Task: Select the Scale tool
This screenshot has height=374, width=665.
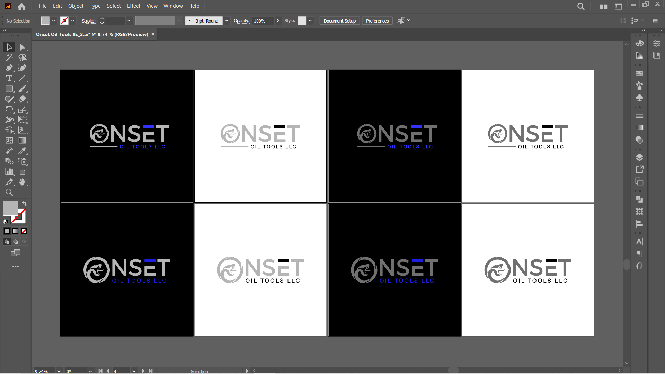Action: pyautogui.click(x=23, y=109)
